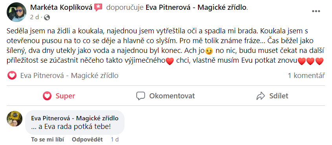Screen dimensions: 332x145
Task: Click the comment's '1 d' timestamp
Action: [x=115, y=140]
